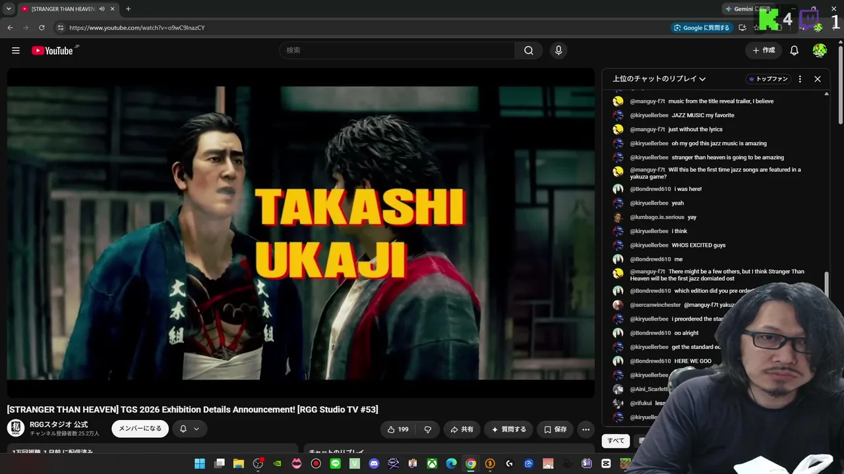
Task: Click chat message "oo alright"
Action: click(686, 333)
